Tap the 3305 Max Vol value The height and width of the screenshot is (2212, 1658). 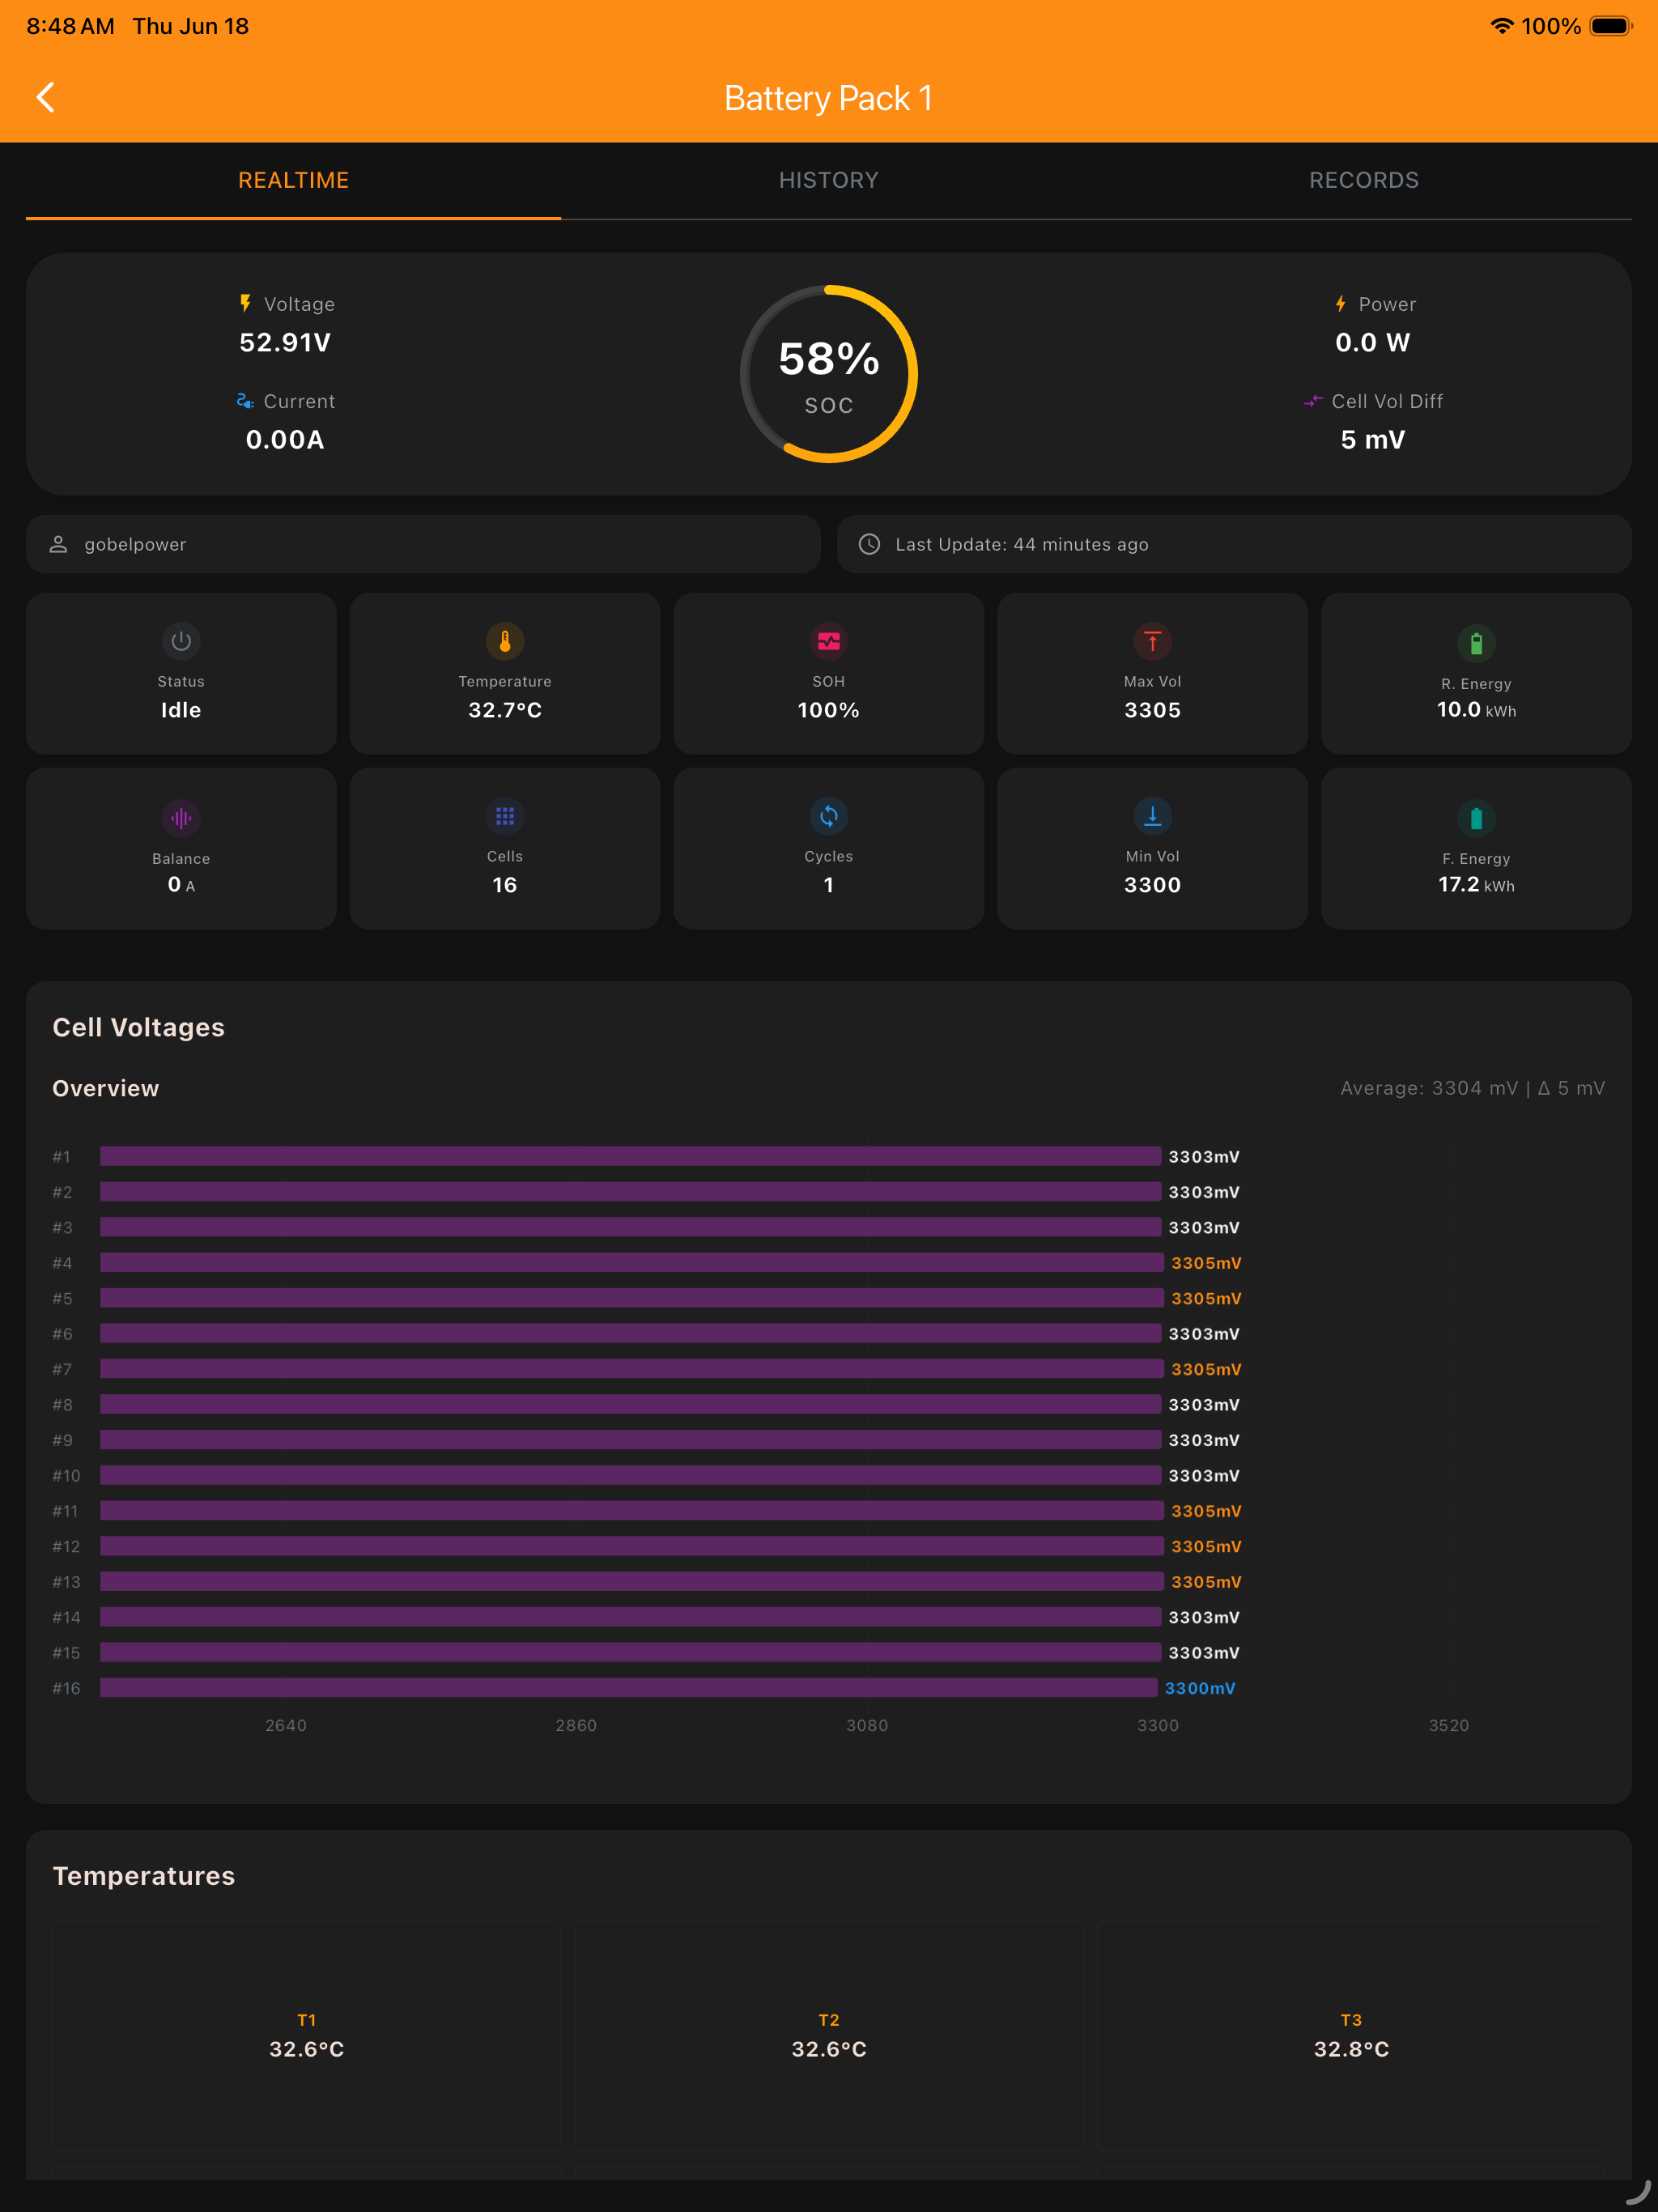tap(1152, 709)
